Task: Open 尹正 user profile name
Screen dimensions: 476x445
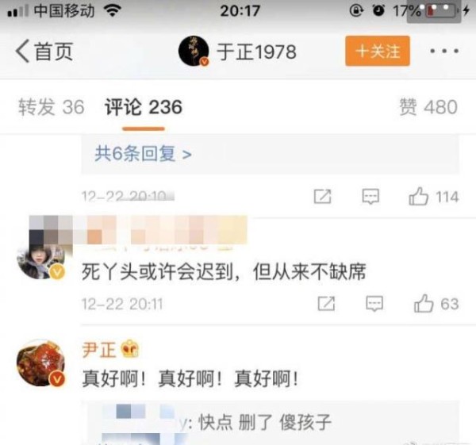Action: 99,350
